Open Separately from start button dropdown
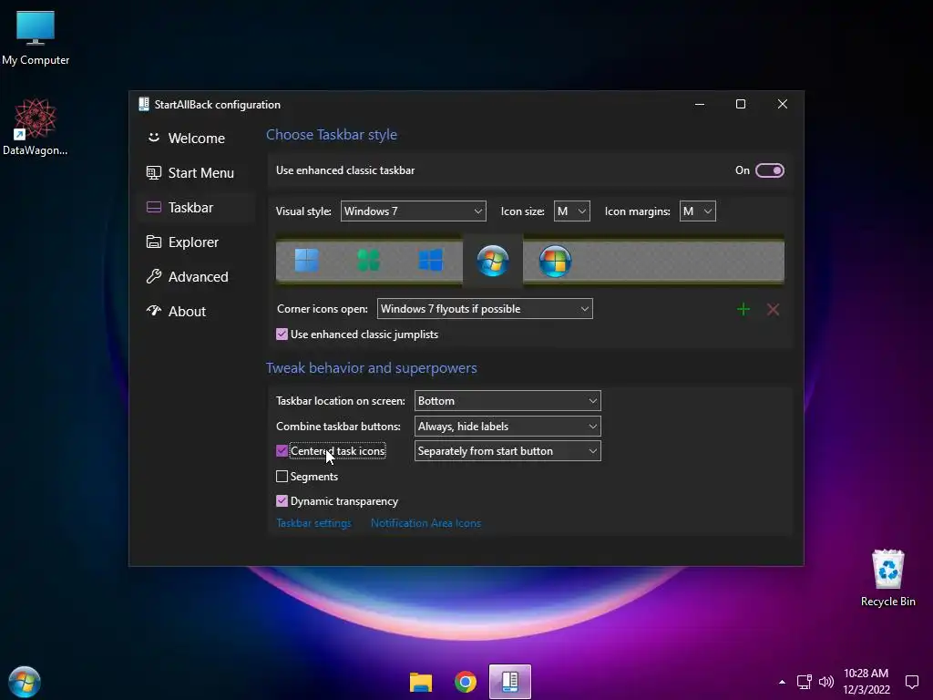 tap(508, 451)
